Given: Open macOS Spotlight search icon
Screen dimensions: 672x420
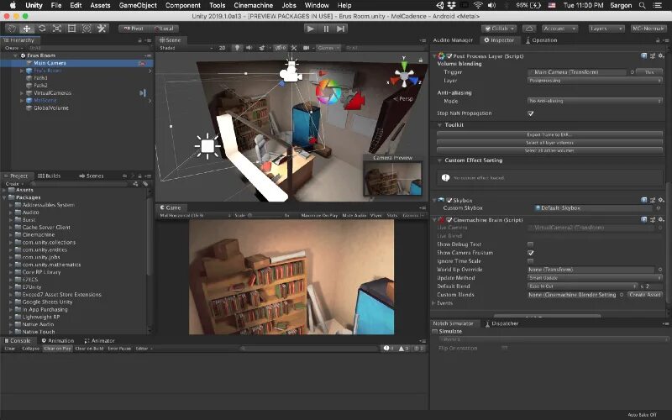Looking at the screenshot, I should [642, 5].
